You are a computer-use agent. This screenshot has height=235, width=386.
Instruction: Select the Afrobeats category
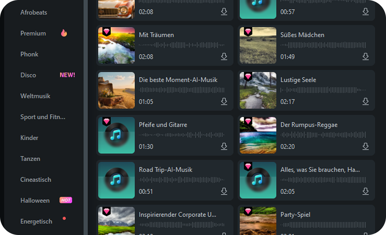click(x=33, y=12)
